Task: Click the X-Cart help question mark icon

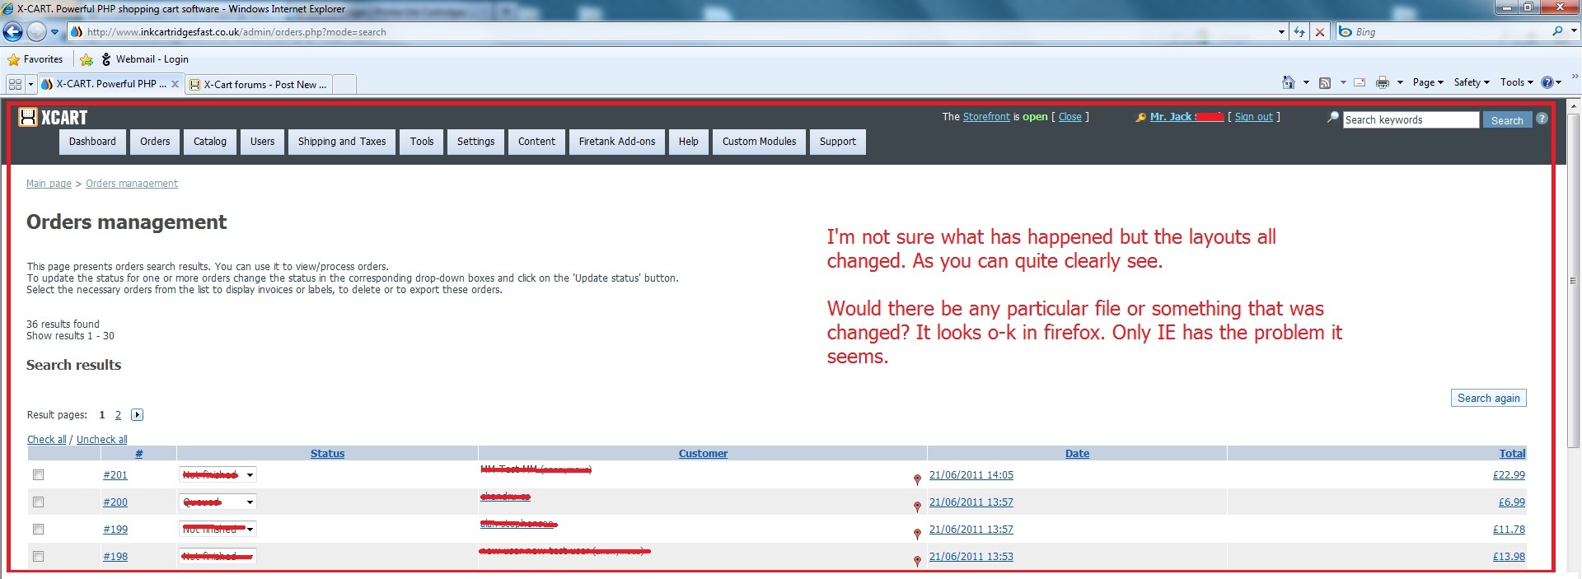Action: pos(1542,119)
